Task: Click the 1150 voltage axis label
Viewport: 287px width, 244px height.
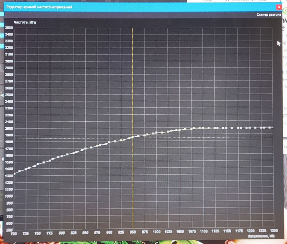Action: [x=227, y=231]
